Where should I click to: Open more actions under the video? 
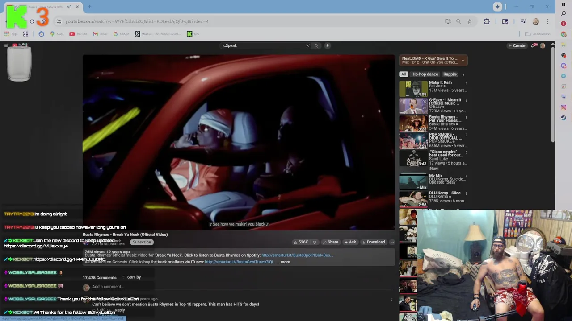(392, 242)
